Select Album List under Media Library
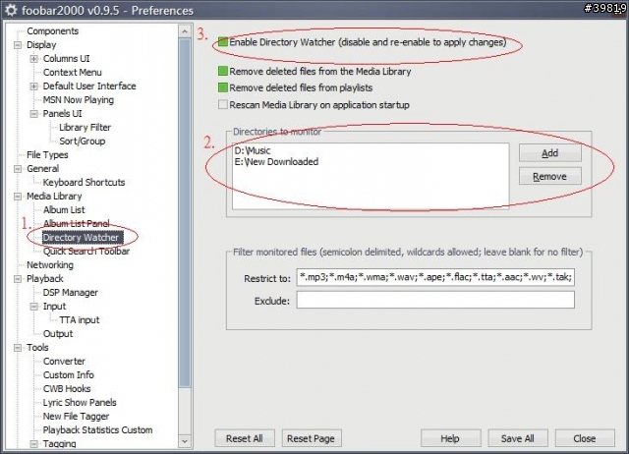629x454 pixels. [64, 209]
